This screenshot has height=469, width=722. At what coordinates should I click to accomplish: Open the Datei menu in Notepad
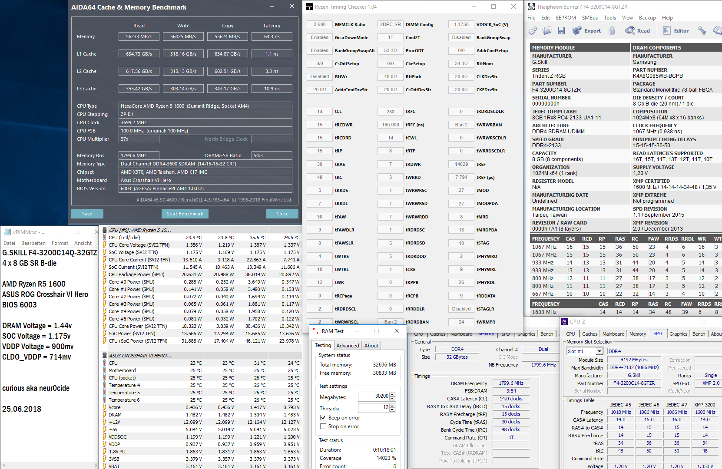(9, 243)
